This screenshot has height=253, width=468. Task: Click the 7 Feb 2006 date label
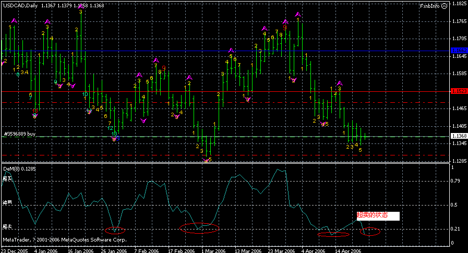point(147,250)
